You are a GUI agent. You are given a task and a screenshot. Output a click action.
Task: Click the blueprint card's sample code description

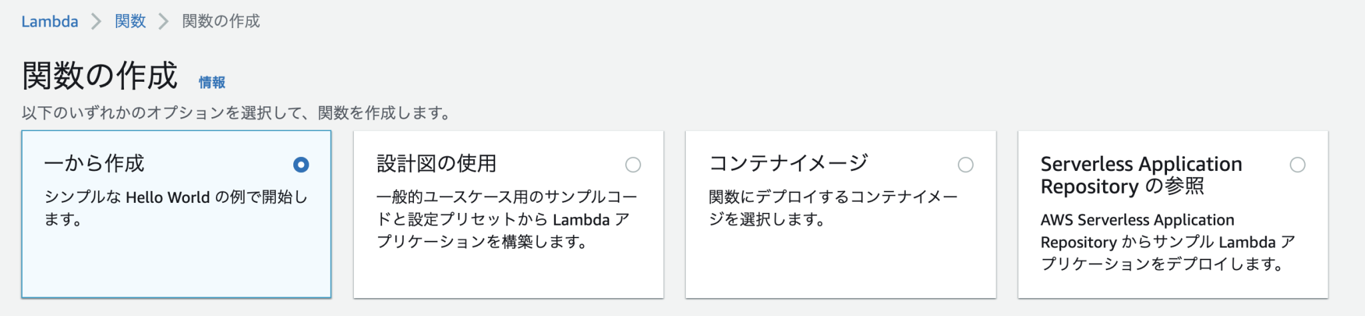click(x=506, y=219)
